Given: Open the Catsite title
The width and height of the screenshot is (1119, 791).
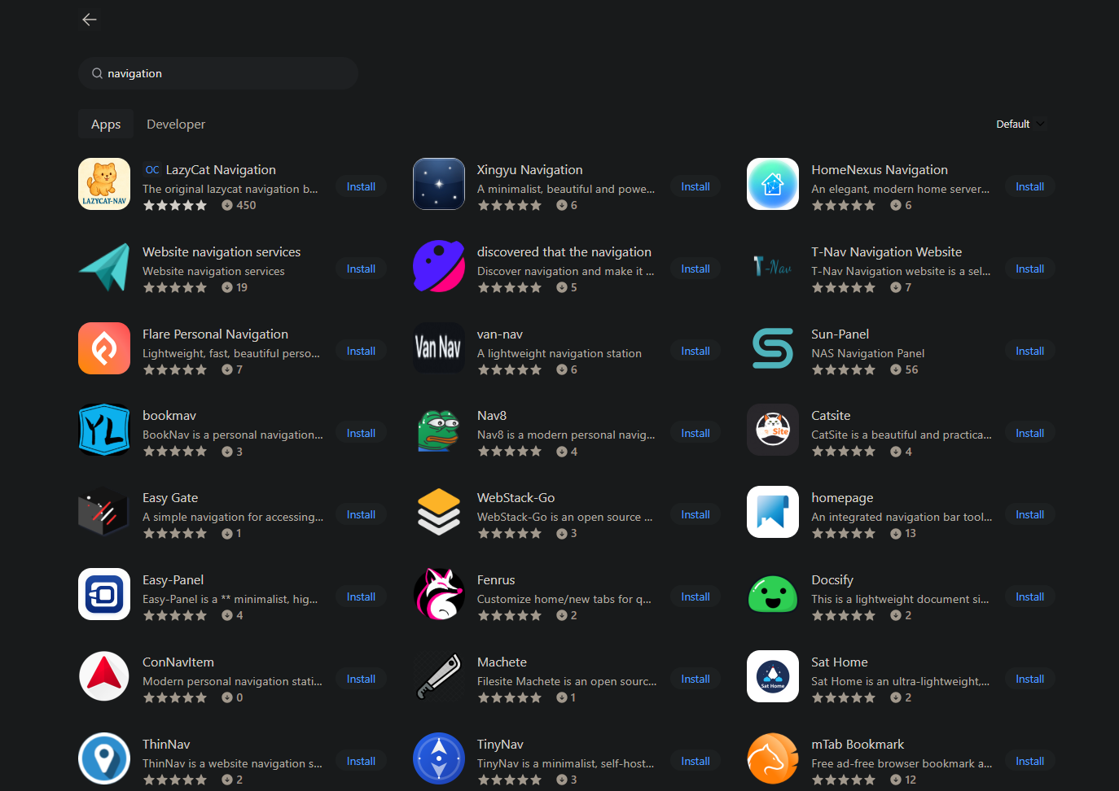Looking at the screenshot, I should [831, 415].
